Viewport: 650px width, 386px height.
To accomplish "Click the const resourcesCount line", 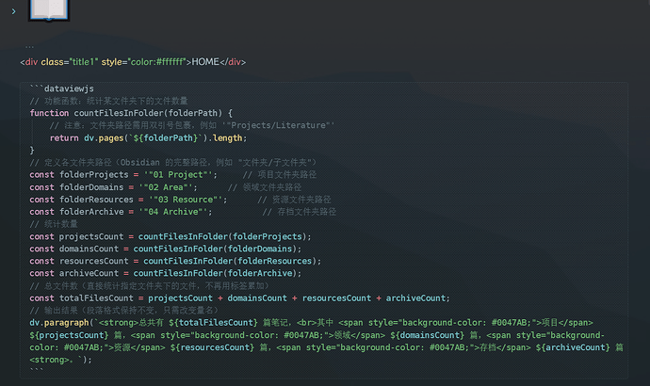I will click(x=175, y=261).
